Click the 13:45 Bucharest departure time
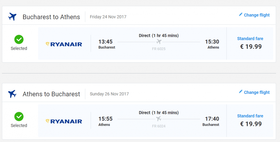This screenshot has width=280, height=142. [x=105, y=42]
